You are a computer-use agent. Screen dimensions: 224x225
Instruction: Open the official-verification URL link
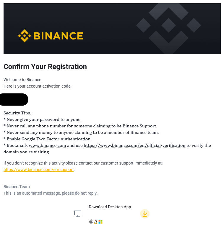[134, 145]
